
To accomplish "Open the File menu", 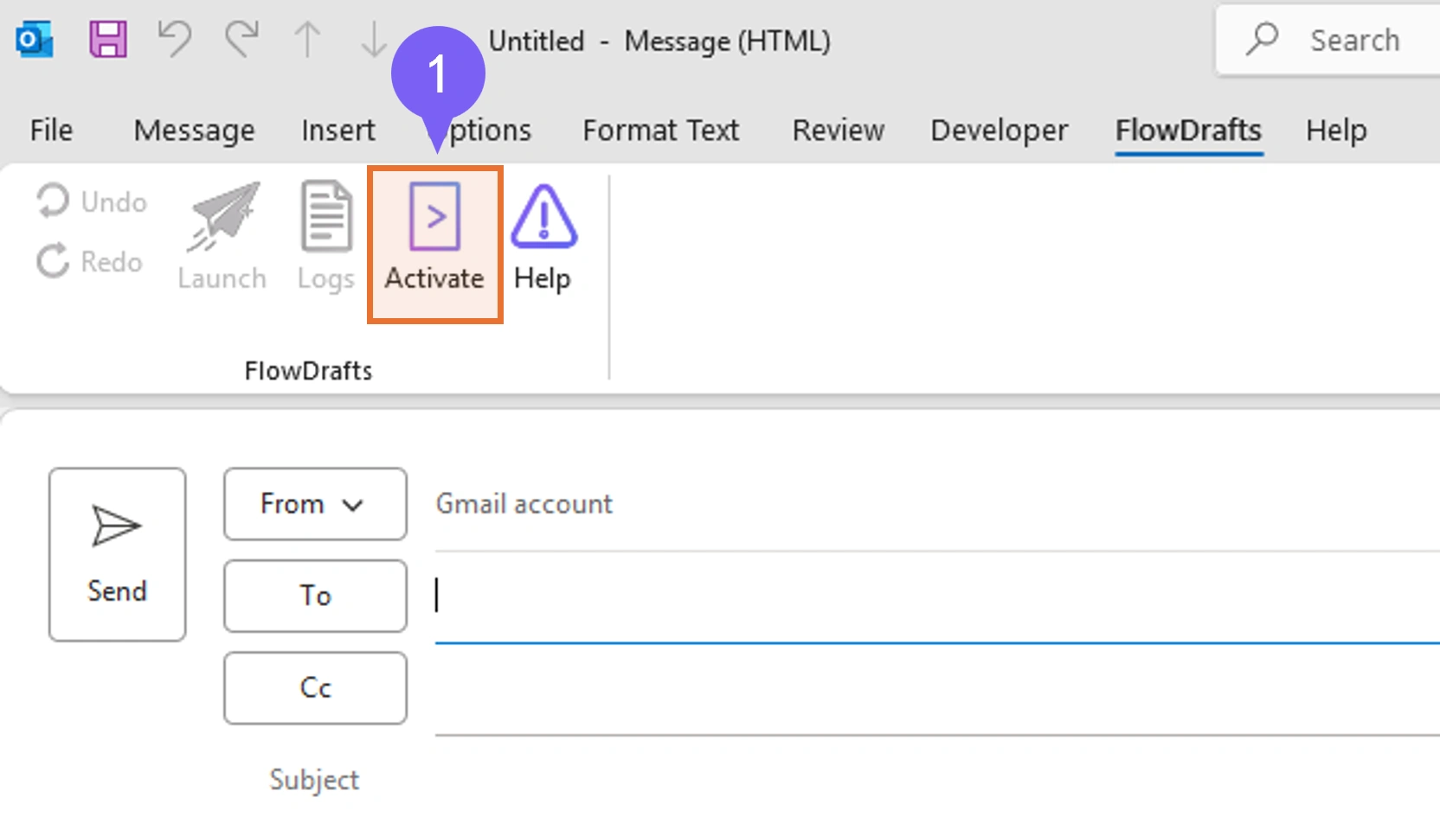I will tap(51, 131).
